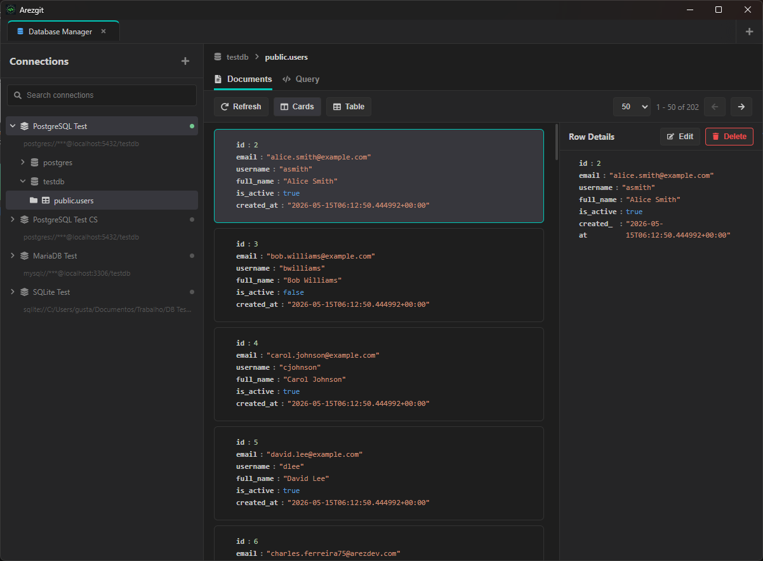Switch to the Query tab
This screenshot has width=763, height=561.
[301, 79]
